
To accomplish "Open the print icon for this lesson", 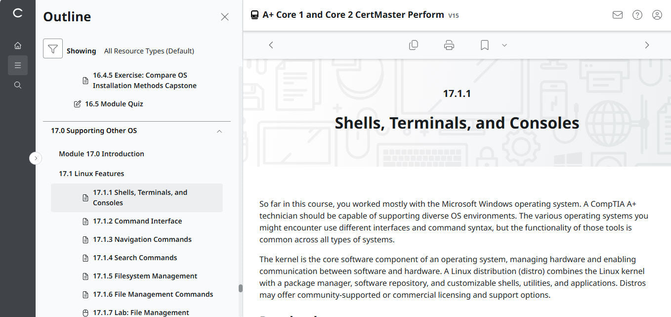I will click(x=449, y=45).
